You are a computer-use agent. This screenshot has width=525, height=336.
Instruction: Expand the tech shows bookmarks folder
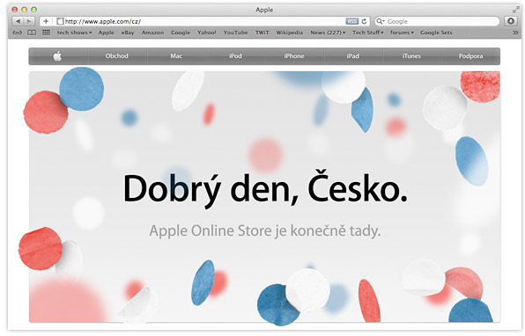pyautogui.click(x=74, y=33)
